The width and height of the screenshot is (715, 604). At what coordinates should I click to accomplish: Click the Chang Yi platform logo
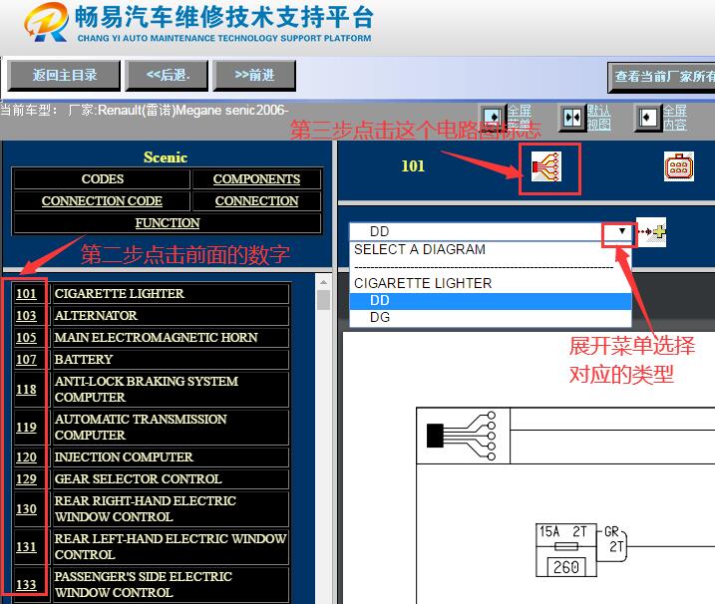coord(47,22)
